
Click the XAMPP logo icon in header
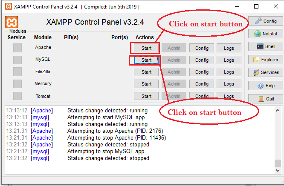pyautogui.click(x=12, y=22)
